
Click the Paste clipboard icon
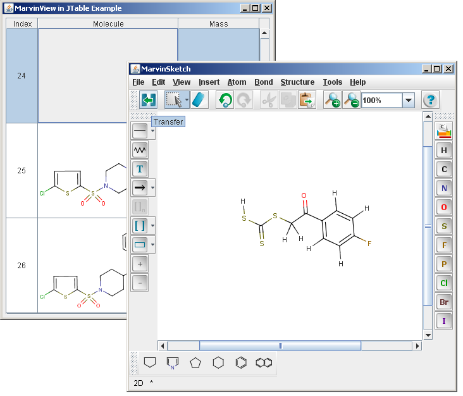[x=307, y=100]
